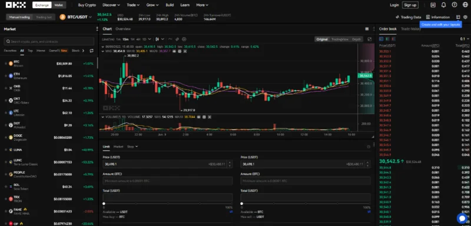
Task: Toggle MA indicator visibility eye
Action: click(x=174, y=51)
